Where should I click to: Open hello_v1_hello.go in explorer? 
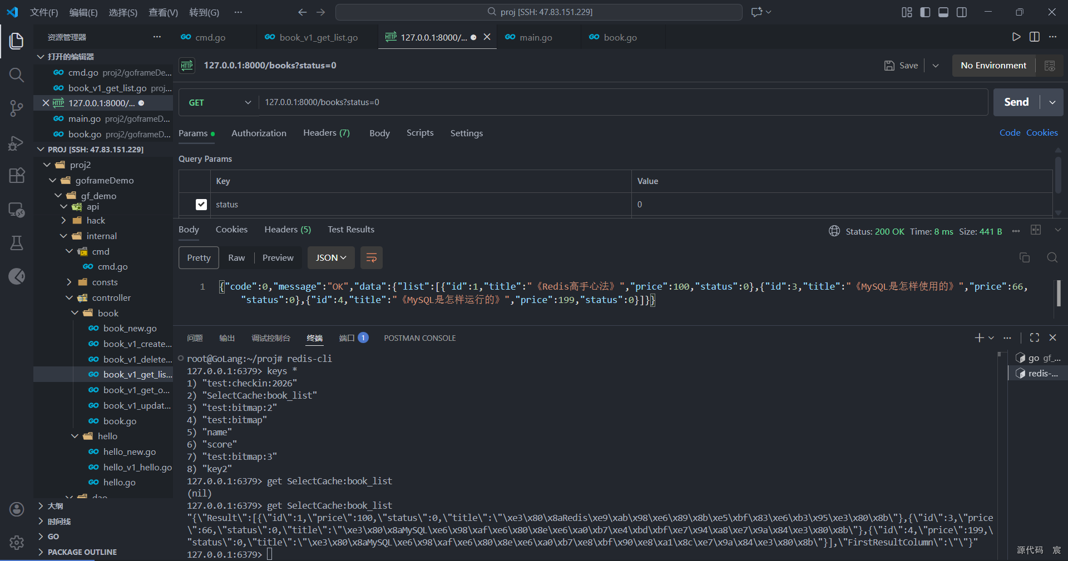coord(103,468)
